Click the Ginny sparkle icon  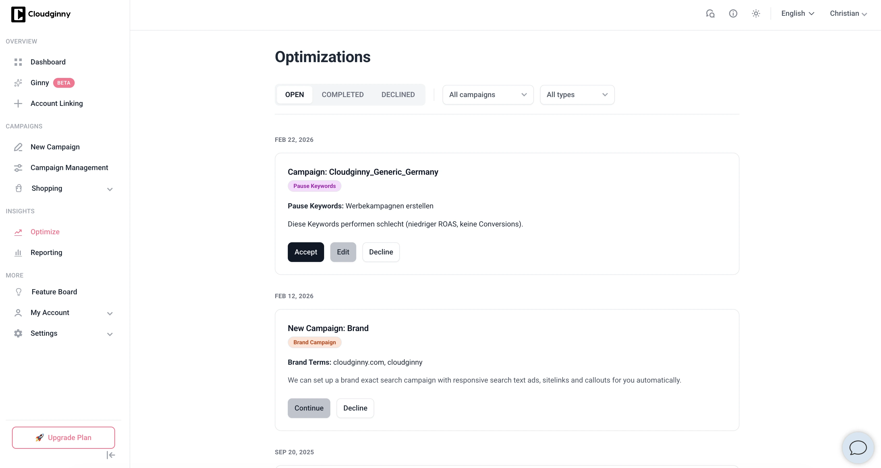click(18, 83)
